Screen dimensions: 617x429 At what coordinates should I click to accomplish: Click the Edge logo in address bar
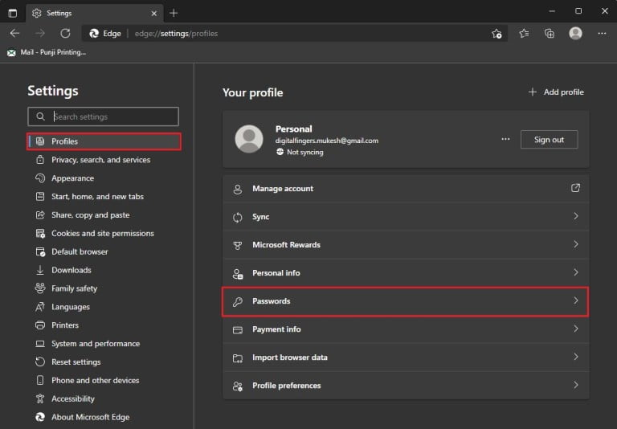[x=94, y=34]
